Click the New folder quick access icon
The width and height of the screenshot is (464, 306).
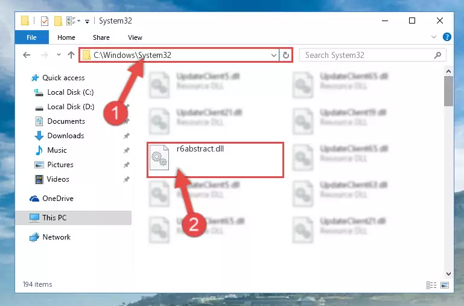coord(58,21)
